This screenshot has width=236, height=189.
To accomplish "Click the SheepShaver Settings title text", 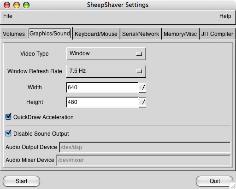I will point(118,5).
